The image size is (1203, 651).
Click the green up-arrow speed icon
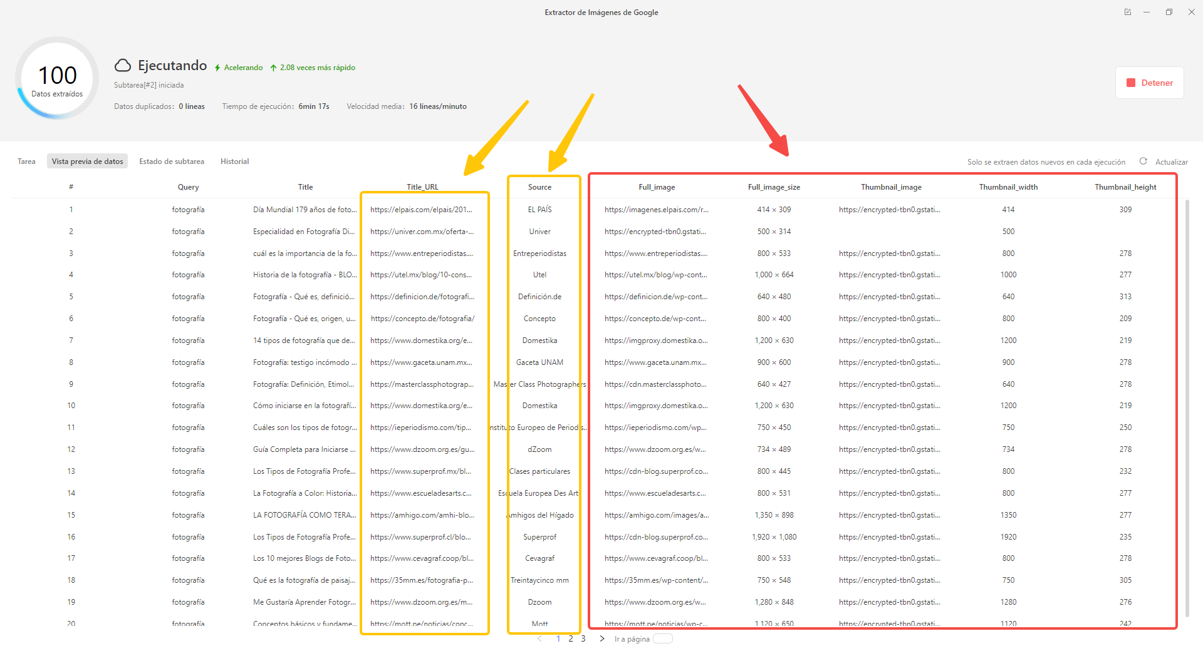tap(273, 67)
